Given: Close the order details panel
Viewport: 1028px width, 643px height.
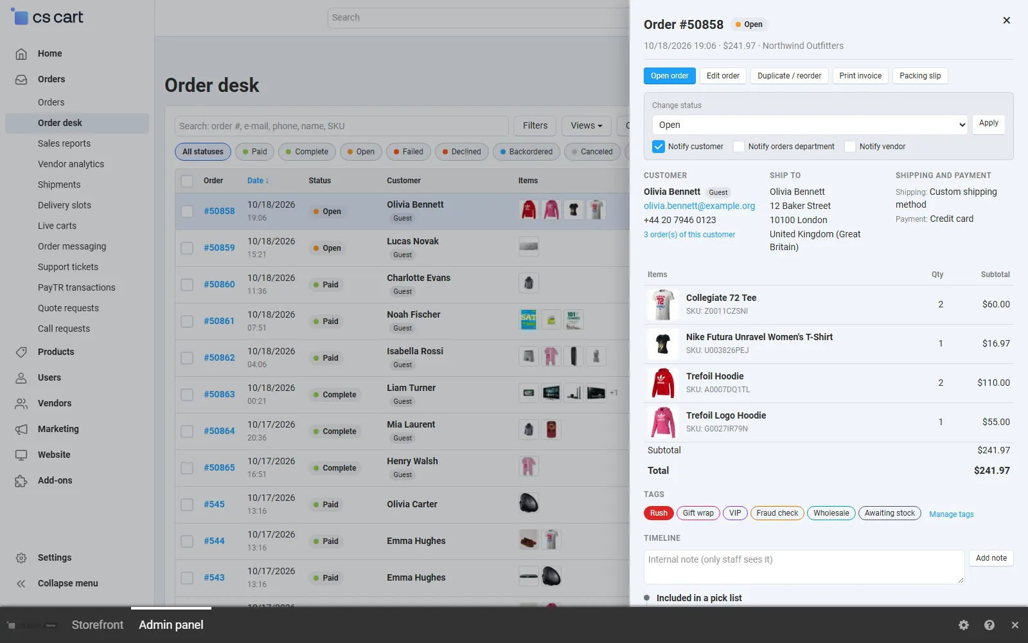Looking at the screenshot, I should (1006, 20).
